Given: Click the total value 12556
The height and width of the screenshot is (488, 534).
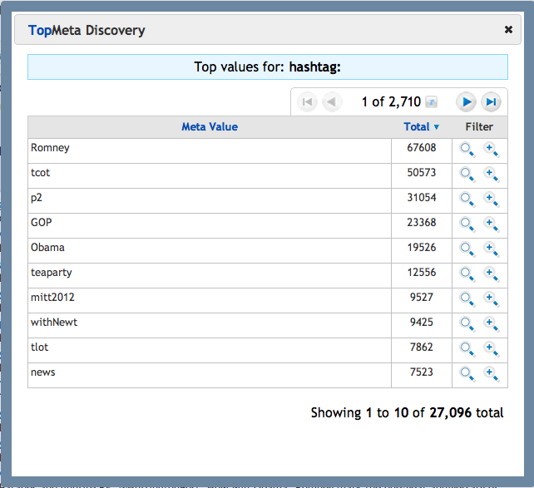Looking at the screenshot, I should pos(422,272).
